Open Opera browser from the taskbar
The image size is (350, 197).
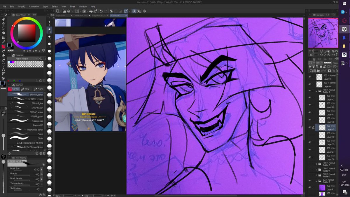coord(344,20)
